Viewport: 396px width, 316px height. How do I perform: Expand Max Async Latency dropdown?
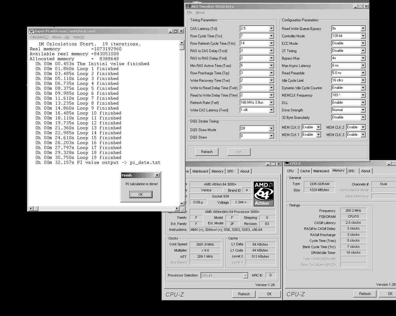click(363, 65)
